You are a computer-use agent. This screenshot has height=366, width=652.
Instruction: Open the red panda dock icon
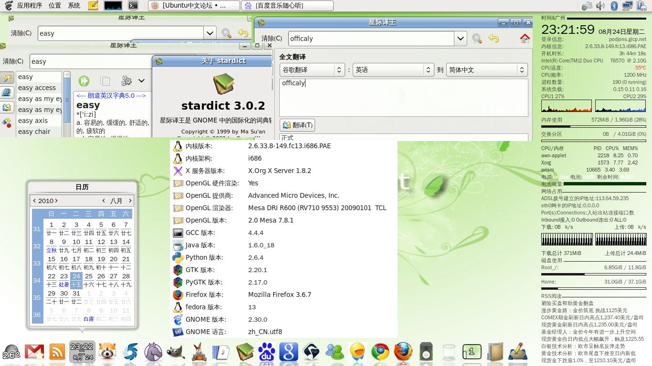point(107,352)
